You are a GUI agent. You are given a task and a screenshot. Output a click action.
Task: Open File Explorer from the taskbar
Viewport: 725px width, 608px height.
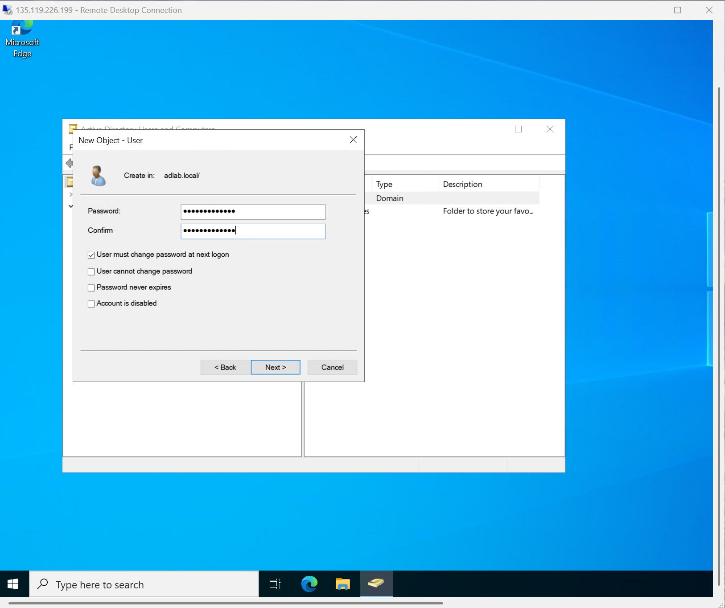coord(342,584)
